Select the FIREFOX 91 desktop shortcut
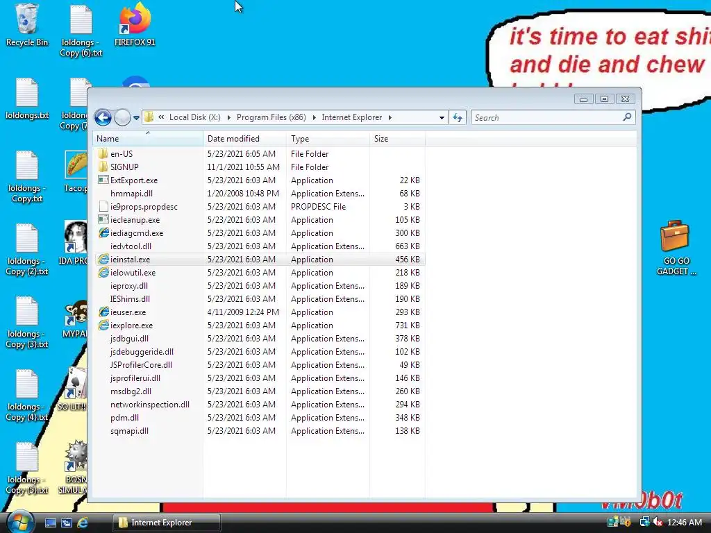Screen dimensions: 711x533 135,24
